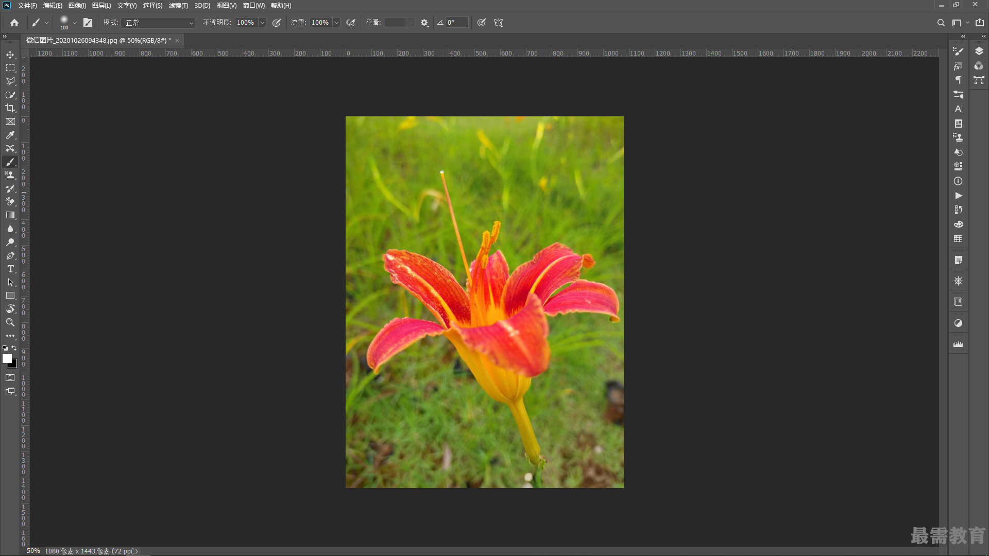Select the Crop tool

10,108
